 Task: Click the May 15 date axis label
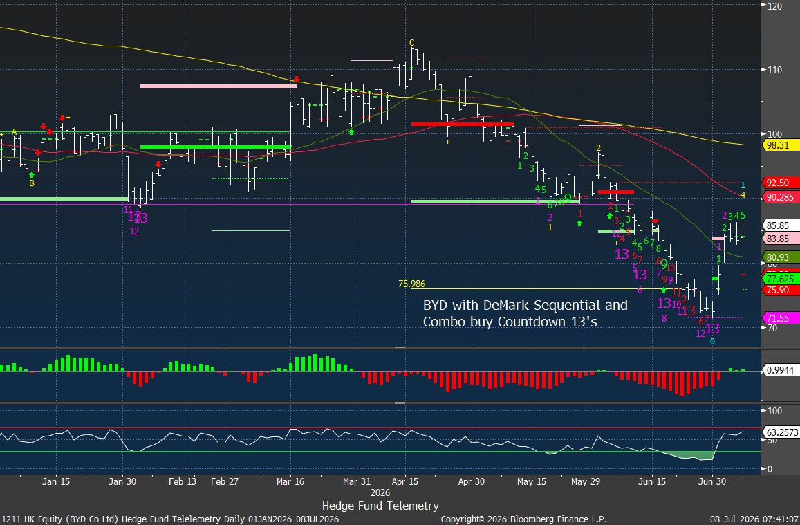pyautogui.click(x=532, y=481)
